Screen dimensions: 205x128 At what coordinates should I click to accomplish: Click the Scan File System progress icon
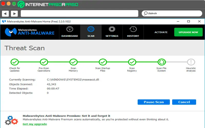[x=162, y=62]
